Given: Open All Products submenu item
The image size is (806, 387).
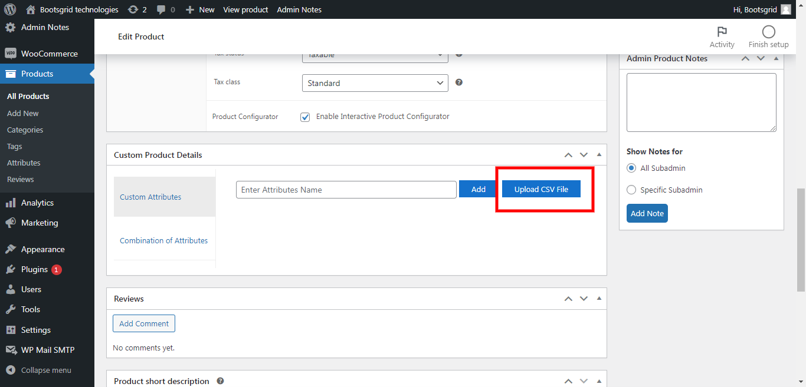Looking at the screenshot, I should [28, 96].
